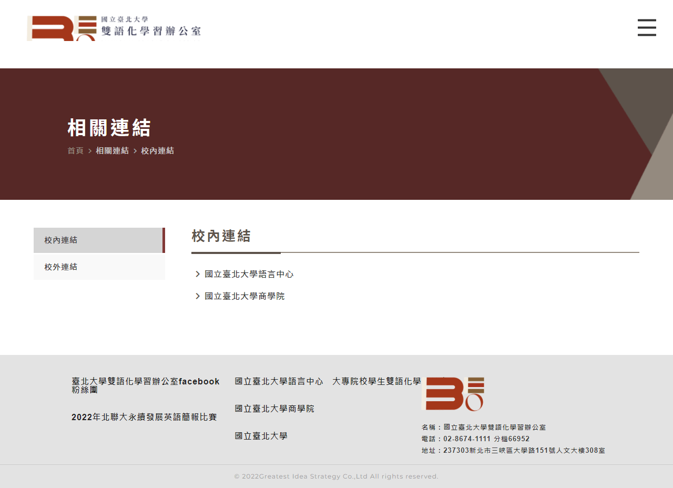Image resolution: width=673 pixels, height=488 pixels.
Task: Click footer link 國立臺北大學商學院
Action: point(274,409)
